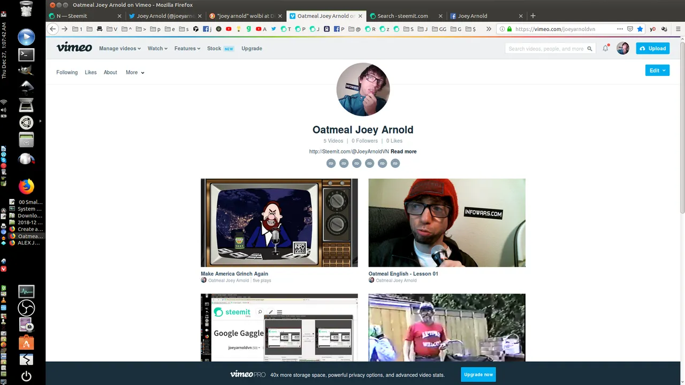Open the 'GG' bookmark folder
685x385 pixels.
point(439,29)
